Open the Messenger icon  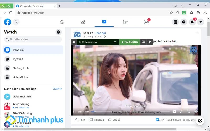coord(184,22)
